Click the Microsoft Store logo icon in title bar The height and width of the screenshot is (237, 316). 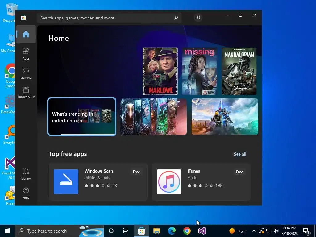pos(23,18)
